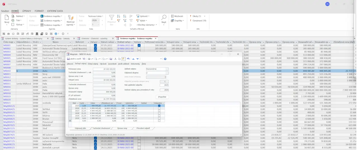Open the Testovací data dropdown
357x150 pixels.
[96, 16]
